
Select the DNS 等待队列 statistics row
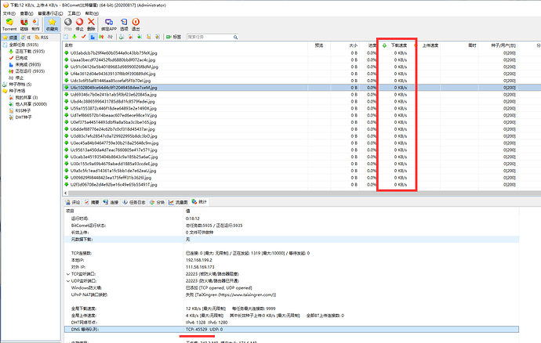pos(292,330)
